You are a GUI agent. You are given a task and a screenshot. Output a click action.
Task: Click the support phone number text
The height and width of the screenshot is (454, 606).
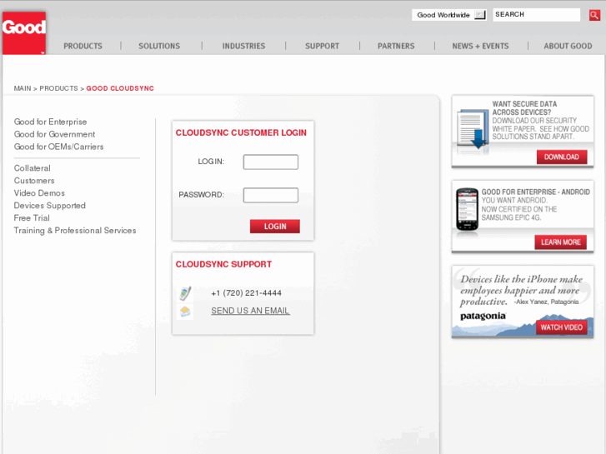(246, 293)
